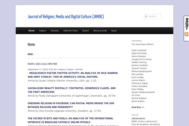Click Heidi Campbell in board members

(x=139, y=50)
